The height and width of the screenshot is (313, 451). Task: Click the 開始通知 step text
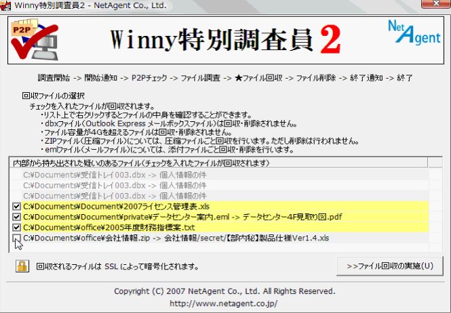point(100,78)
